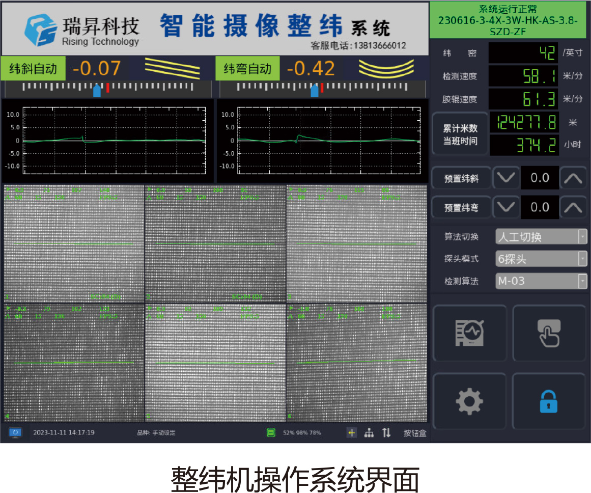The image size is (591, 493).
Task: Click the up-down arrows transfer icon
Action: point(386,432)
